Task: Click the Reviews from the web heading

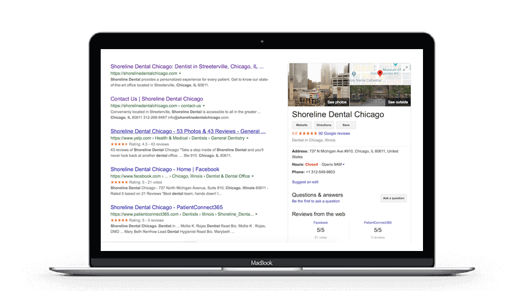Action: 319,214
